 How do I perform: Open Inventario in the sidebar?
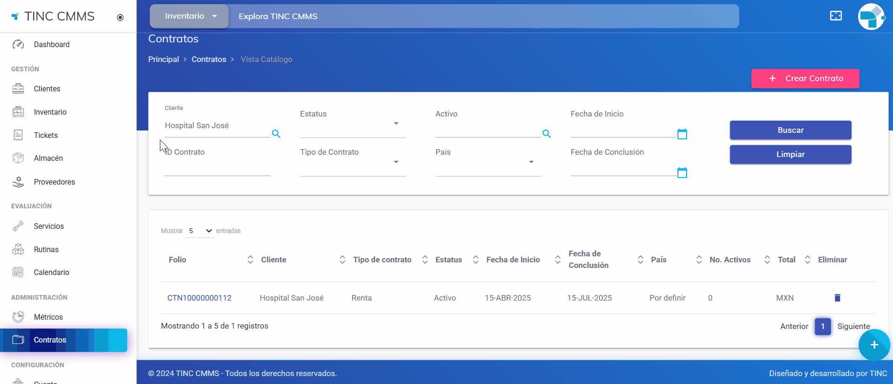pos(50,112)
